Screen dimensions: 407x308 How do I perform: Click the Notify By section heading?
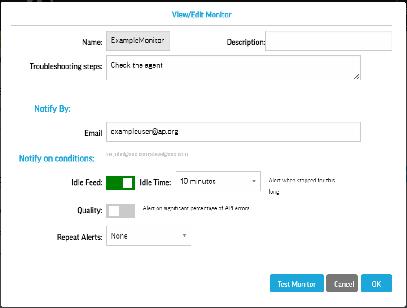[x=53, y=108]
